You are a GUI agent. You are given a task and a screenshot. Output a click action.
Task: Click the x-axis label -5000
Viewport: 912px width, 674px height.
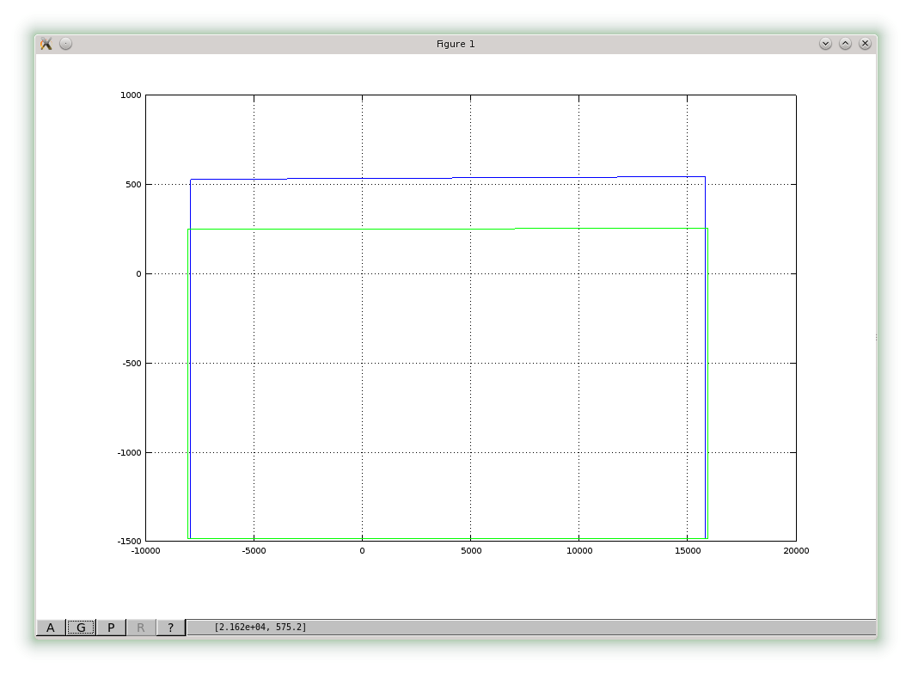(x=254, y=551)
